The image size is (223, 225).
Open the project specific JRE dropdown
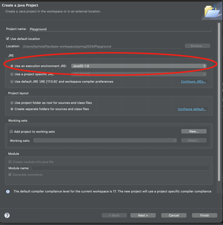pyautogui.click(x=139, y=74)
